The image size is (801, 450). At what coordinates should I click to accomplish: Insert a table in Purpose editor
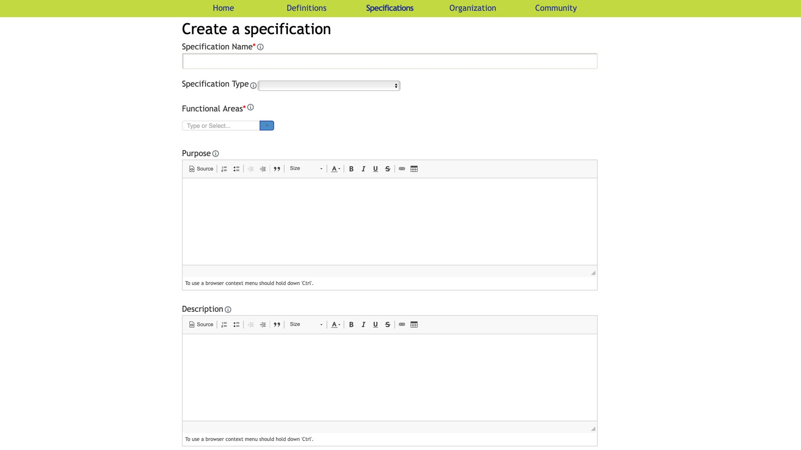(414, 169)
